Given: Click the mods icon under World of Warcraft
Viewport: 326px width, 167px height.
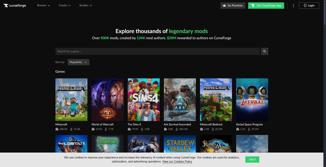Looking at the screenshot, I should 93,129.
